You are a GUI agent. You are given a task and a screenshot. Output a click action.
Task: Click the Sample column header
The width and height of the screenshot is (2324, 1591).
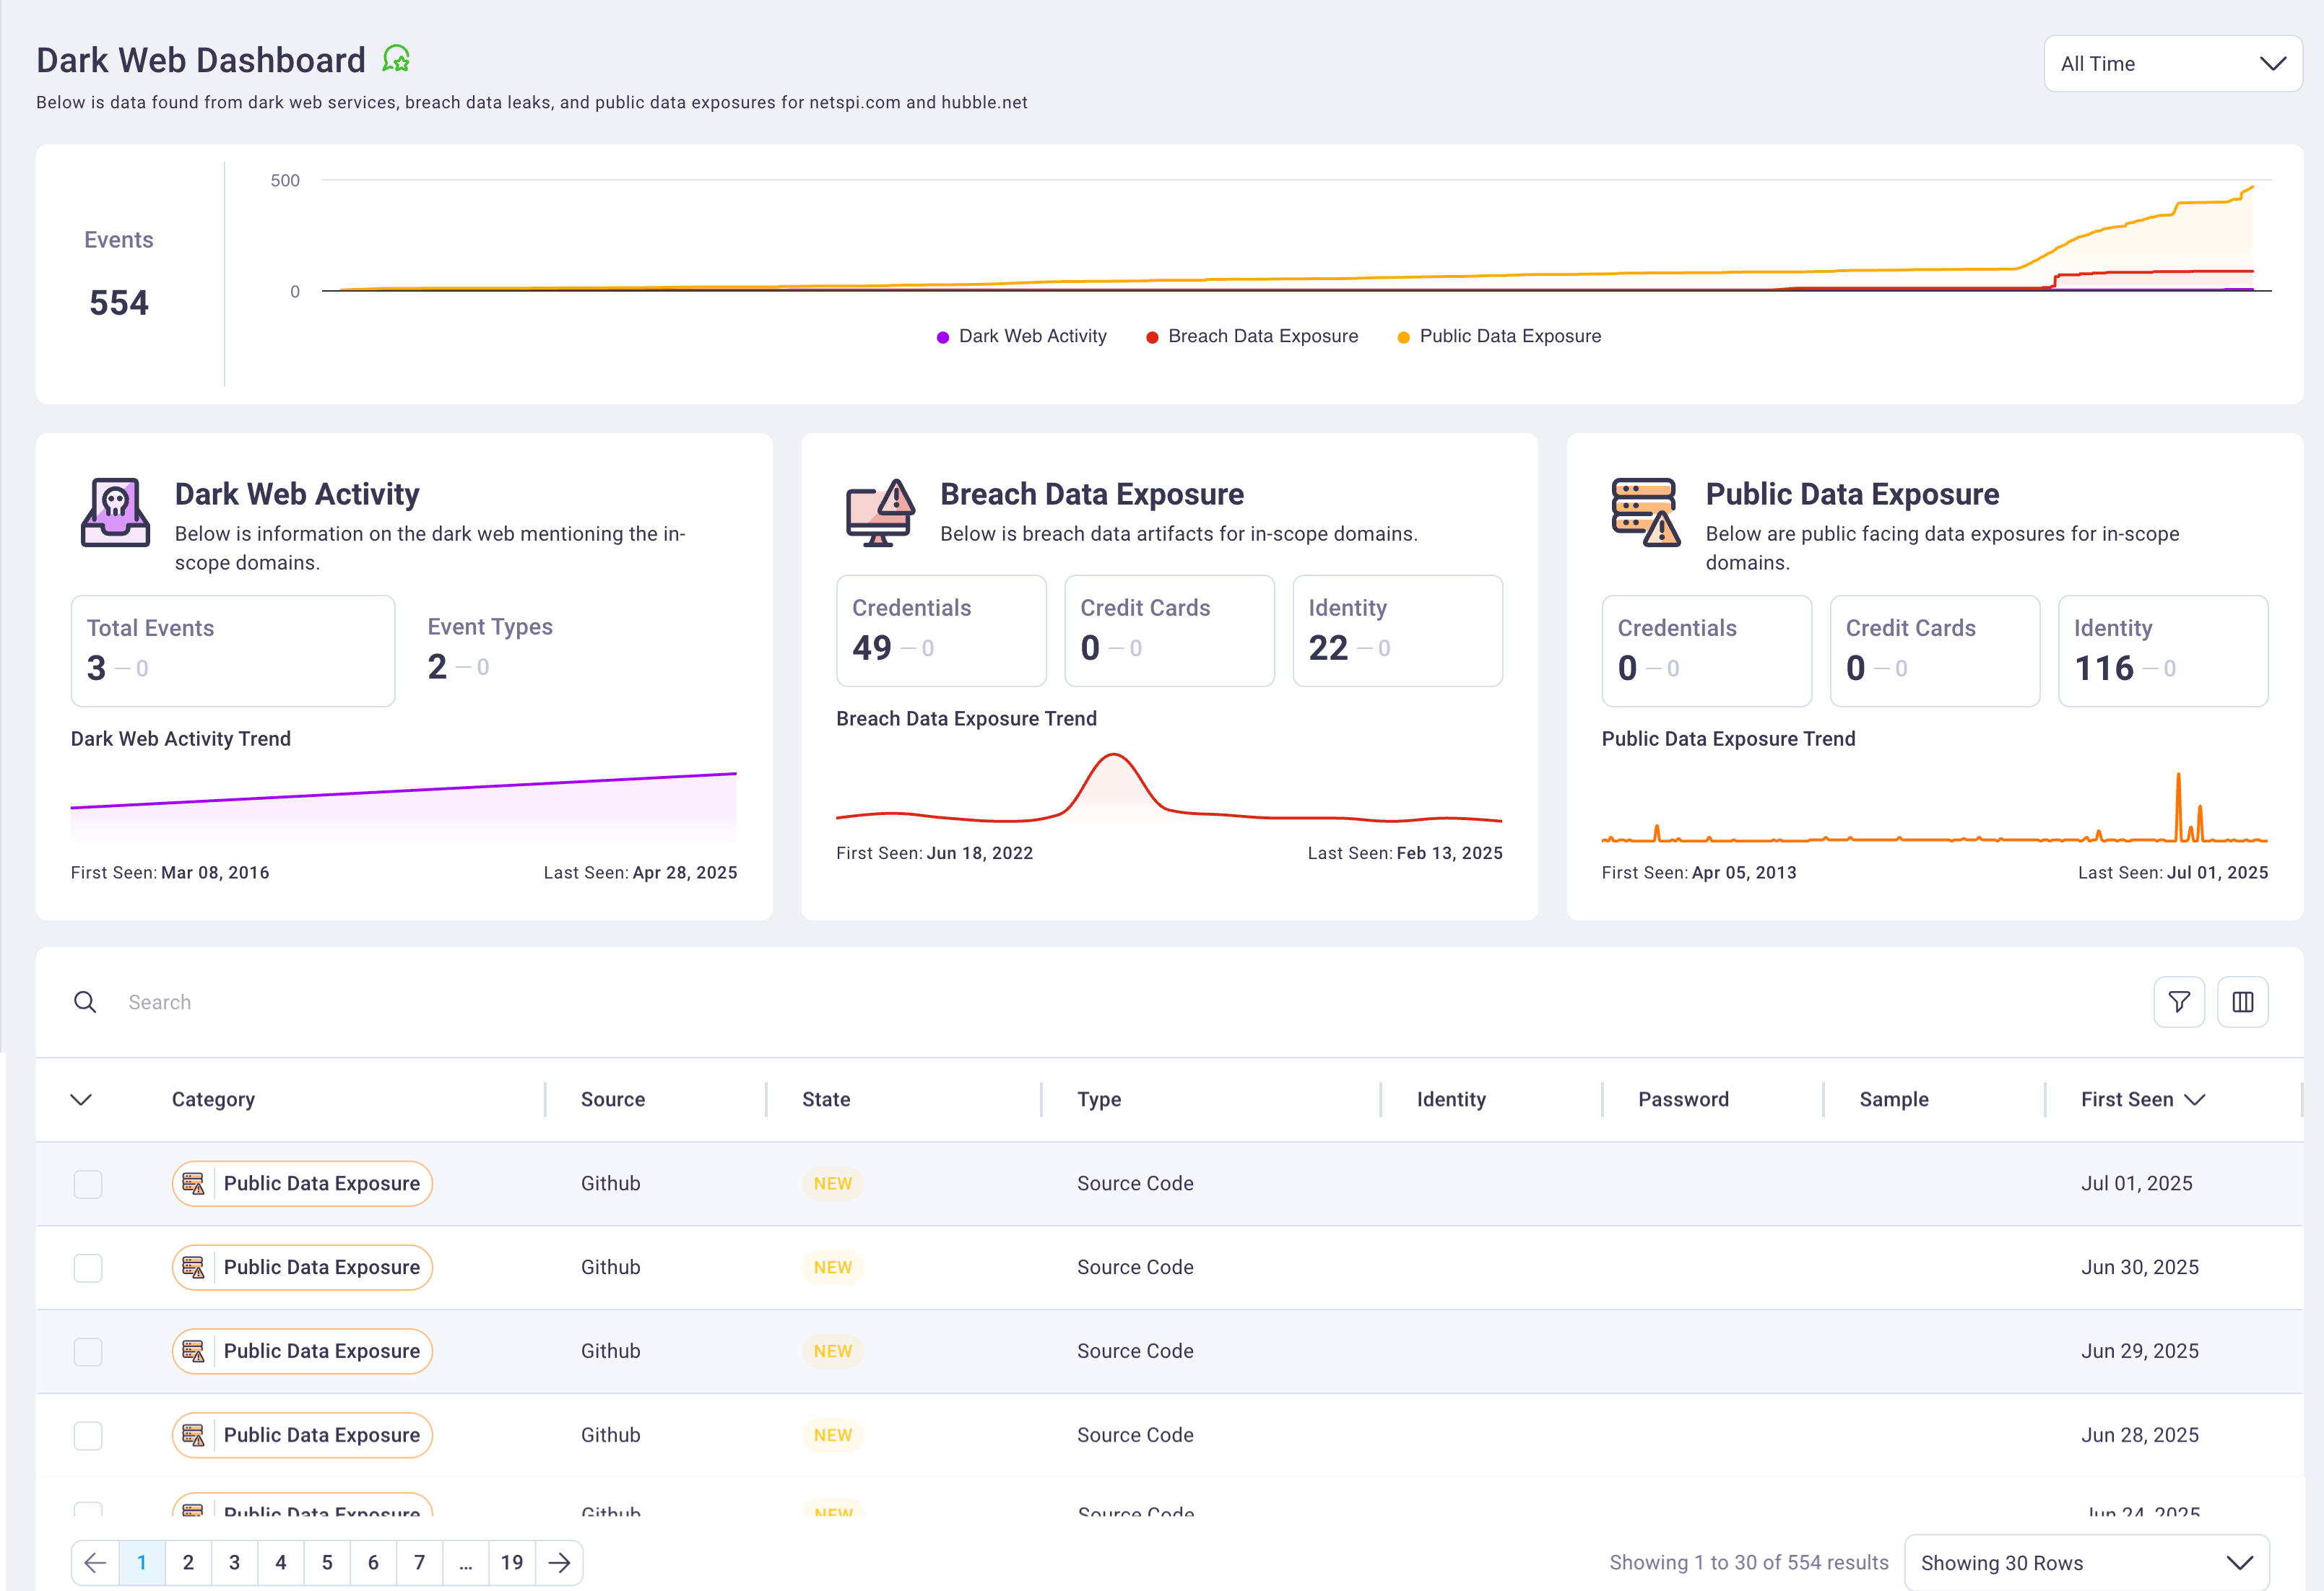tap(1894, 1099)
